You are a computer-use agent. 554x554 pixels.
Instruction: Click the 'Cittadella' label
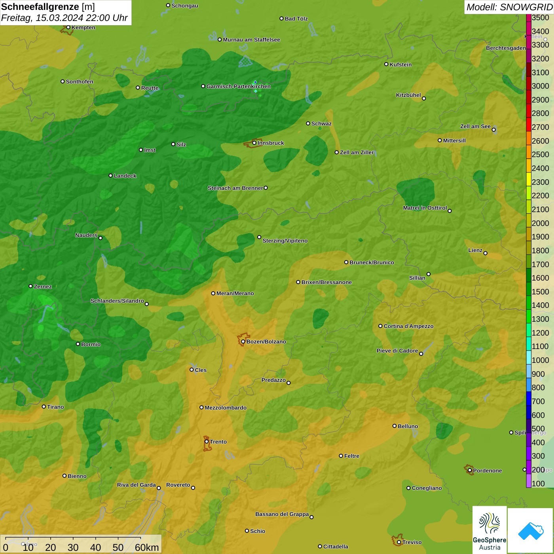[x=336, y=546]
